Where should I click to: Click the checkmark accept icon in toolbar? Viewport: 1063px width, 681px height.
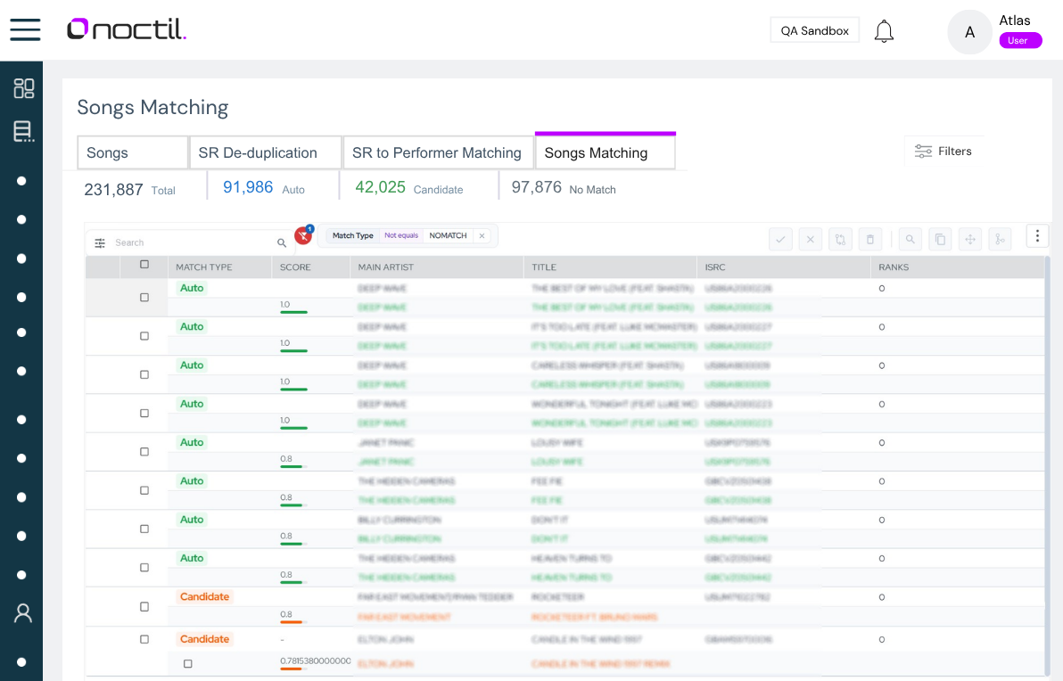point(780,239)
